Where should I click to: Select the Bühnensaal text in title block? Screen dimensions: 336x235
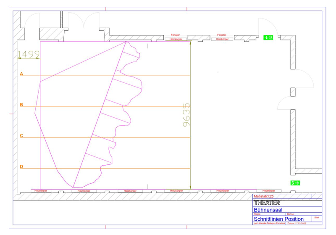[x=268, y=209]
